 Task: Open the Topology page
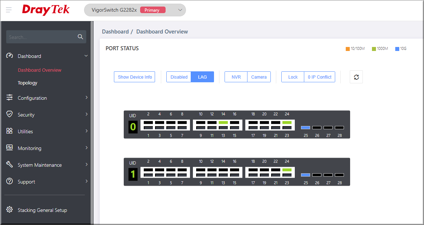coord(28,83)
